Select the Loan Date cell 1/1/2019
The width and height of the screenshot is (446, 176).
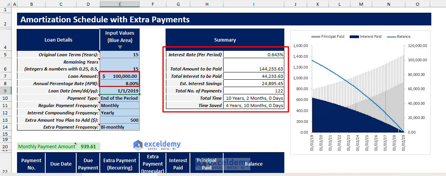(x=120, y=91)
